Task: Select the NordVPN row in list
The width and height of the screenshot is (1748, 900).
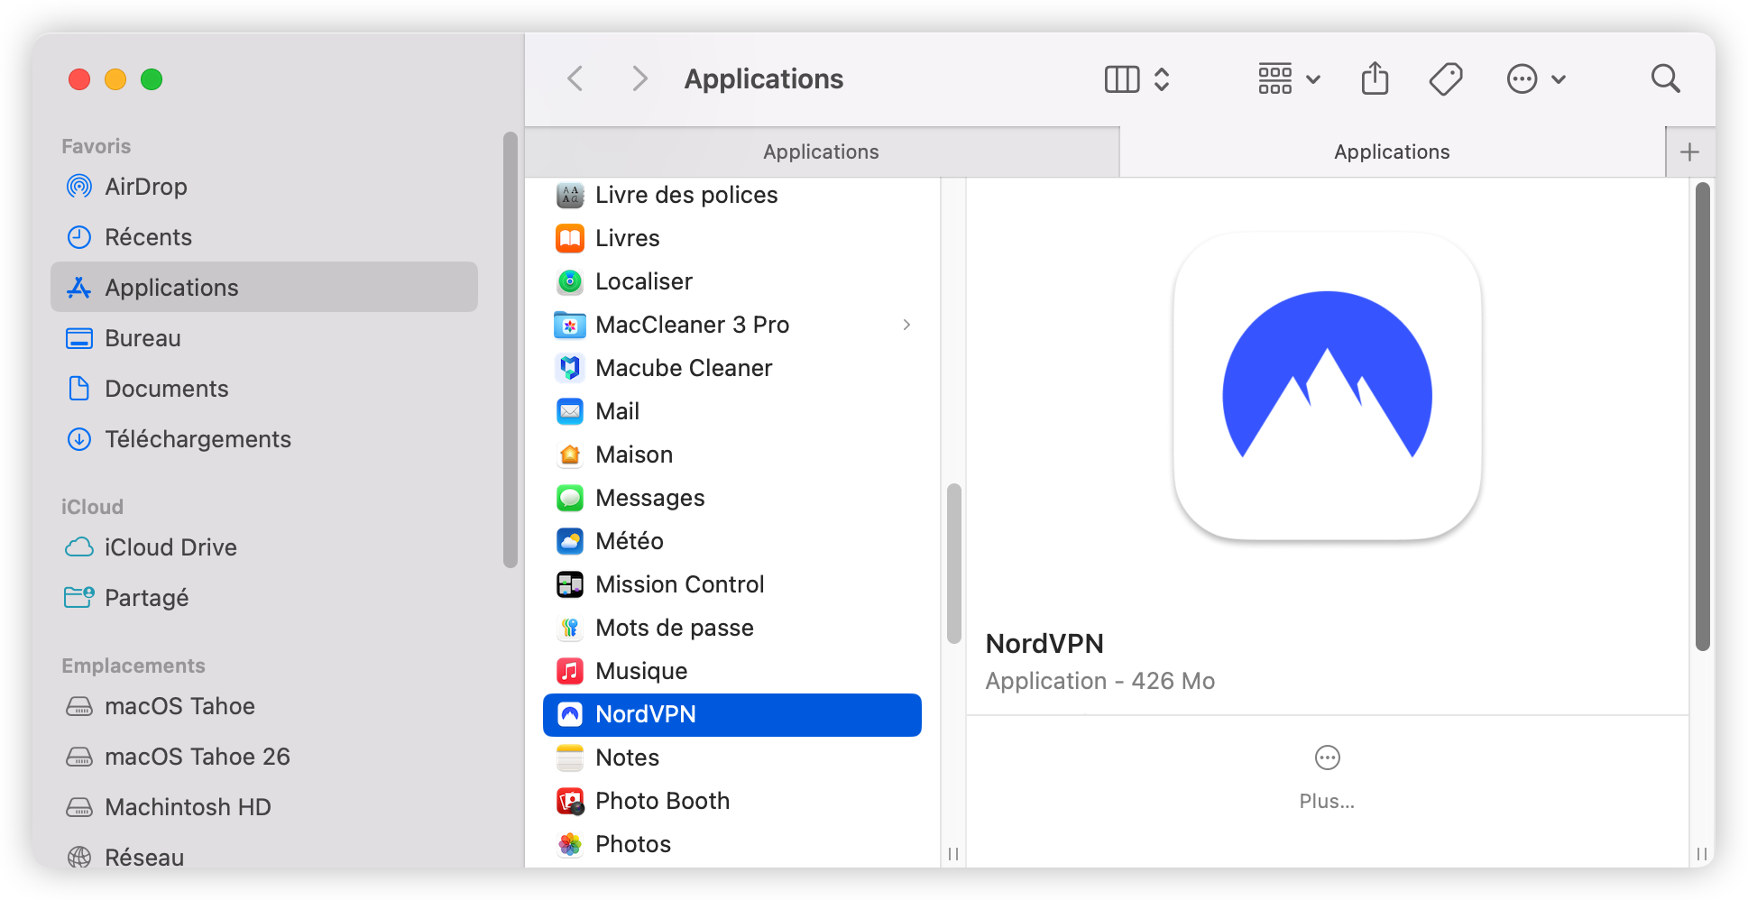Action: click(732, 714)
